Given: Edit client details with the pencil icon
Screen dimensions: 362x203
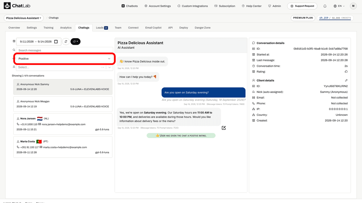Looking at the screenshot, I should click(346, 80).
